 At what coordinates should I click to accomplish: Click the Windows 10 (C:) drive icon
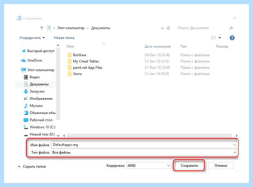(26, 127)
